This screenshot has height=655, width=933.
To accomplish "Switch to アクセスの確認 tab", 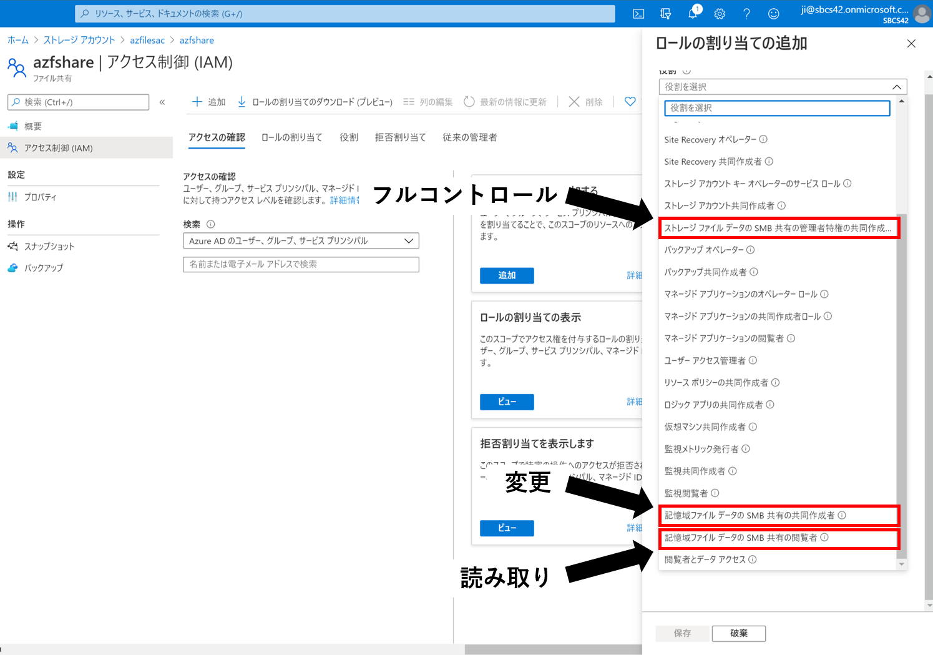I will point(217,137).
